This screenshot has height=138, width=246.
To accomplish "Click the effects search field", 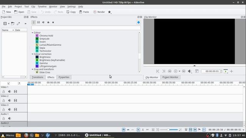I will pos(86,28).
